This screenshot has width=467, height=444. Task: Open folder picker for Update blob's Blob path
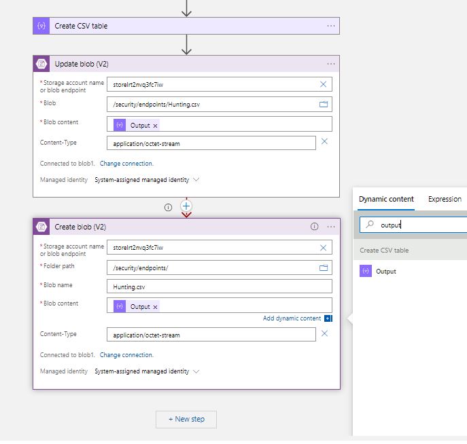click(324, 104)
